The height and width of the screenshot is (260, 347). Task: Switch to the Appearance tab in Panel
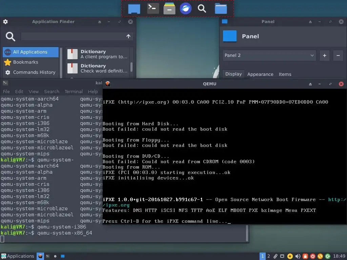coord(260,74)
